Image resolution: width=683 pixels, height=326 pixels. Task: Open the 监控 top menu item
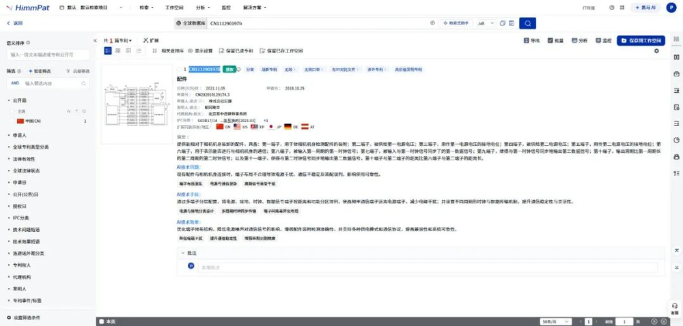pyautogui.click(x=226, y=8)
